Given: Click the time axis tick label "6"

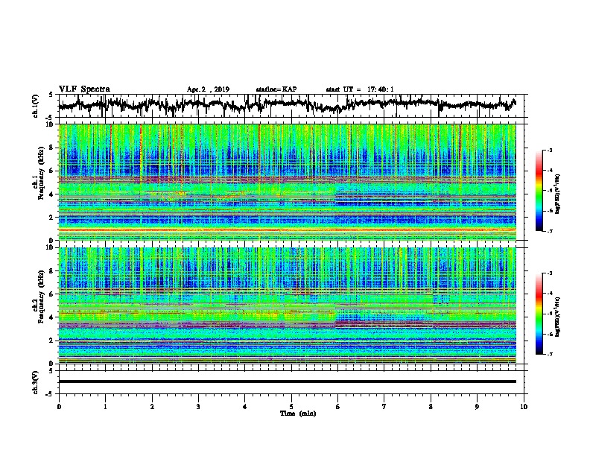Looking at the screenshot, I should [337, 407].
